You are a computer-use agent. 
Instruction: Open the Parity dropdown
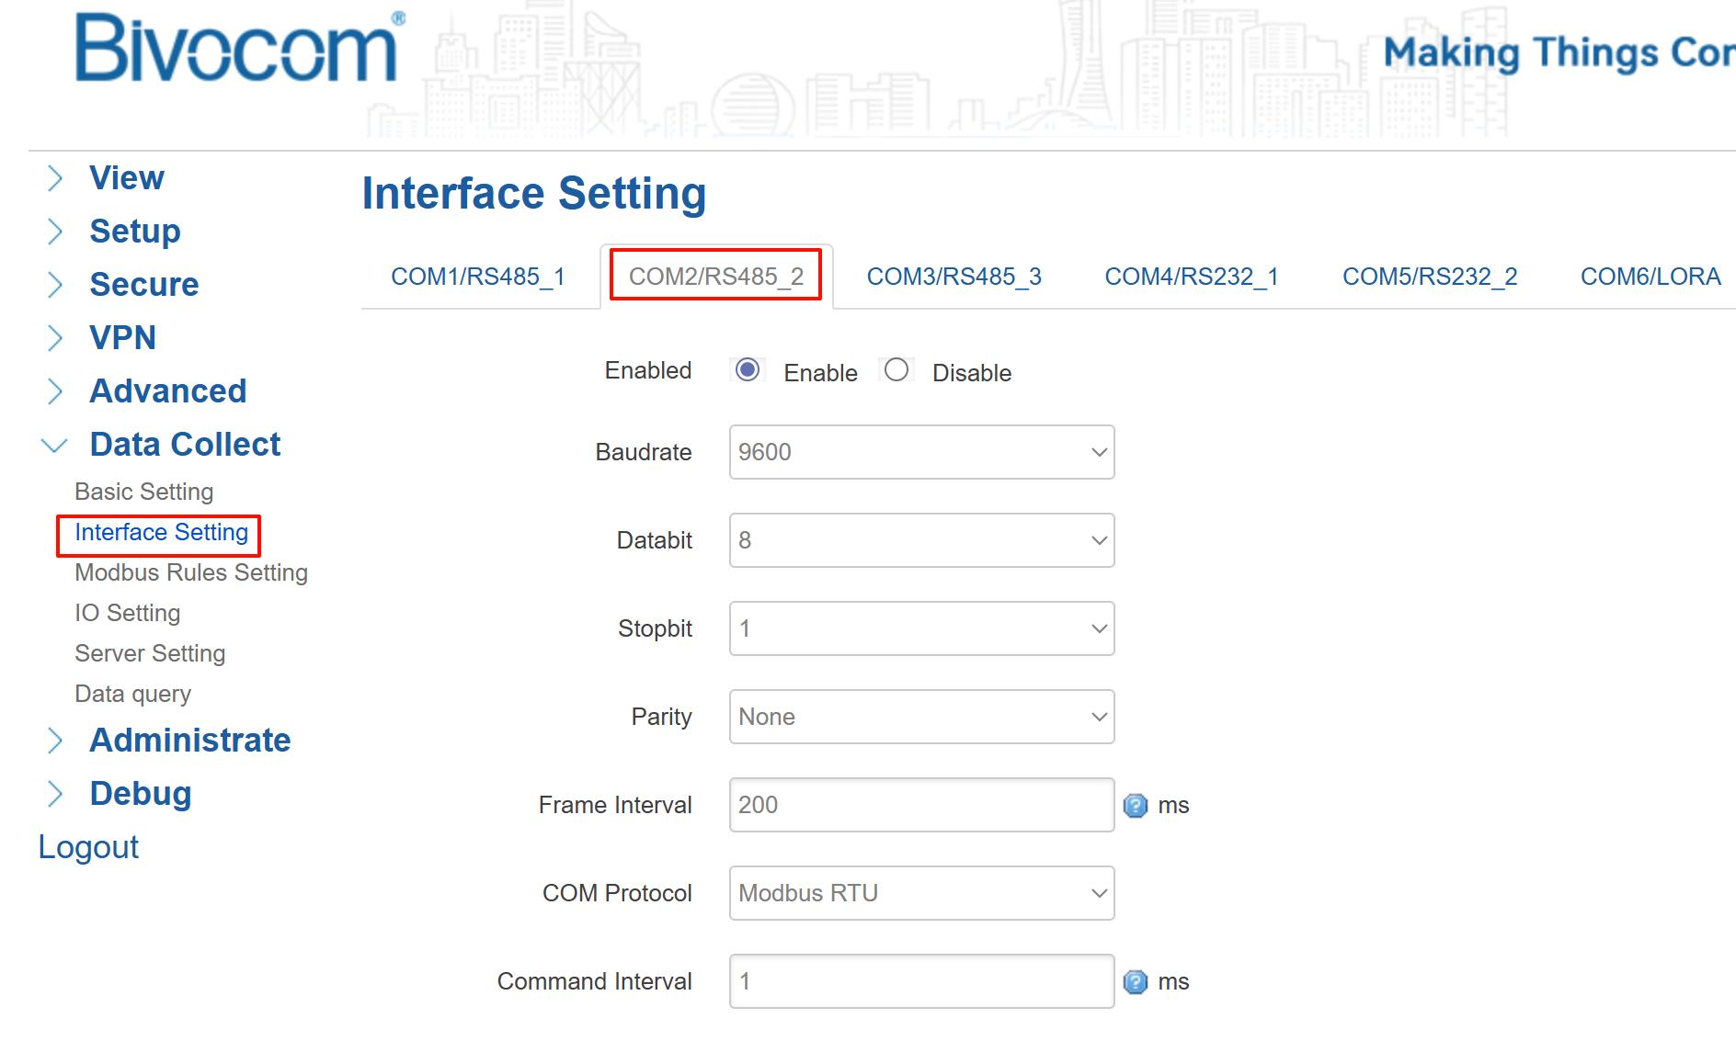[921, 717]
